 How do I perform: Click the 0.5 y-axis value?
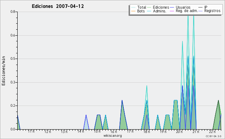13,59
